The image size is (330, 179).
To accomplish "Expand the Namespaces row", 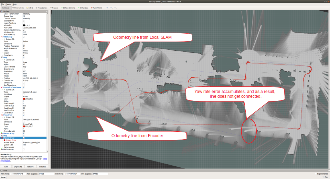I will pyautogui.click(x=2, y=147).
